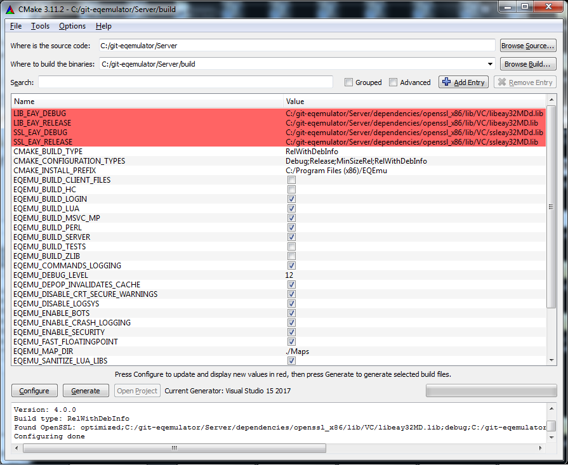
Task: Toggle EQEMU_BUILD_MSVC_MP checkbox
Action: 291,218
